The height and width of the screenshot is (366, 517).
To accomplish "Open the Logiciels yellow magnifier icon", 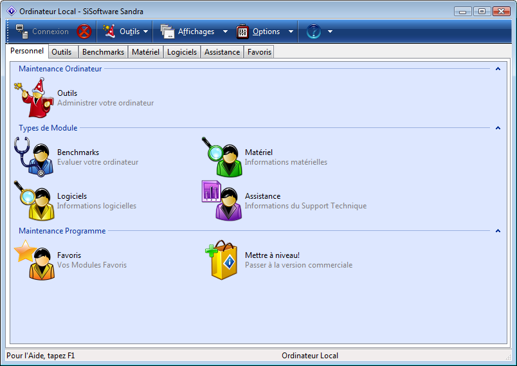I will tap(34, 201).
